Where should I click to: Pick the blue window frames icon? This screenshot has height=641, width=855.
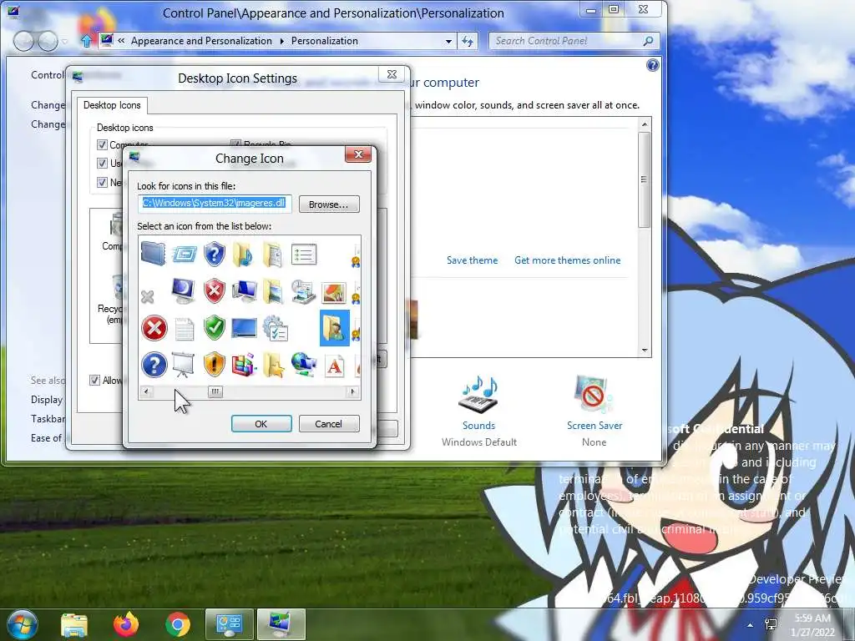(x=184, y=255)
